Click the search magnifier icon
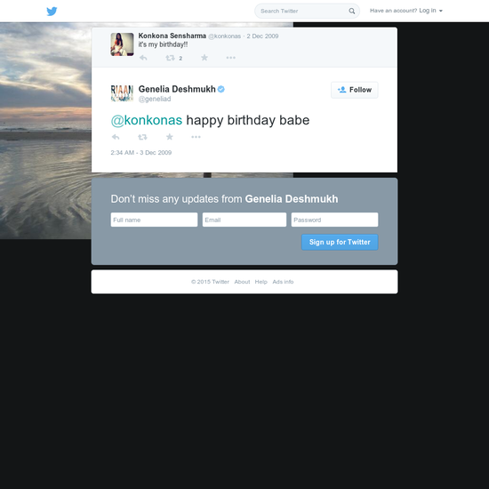This screenshot has width=489, height=489. click(352, 11)
